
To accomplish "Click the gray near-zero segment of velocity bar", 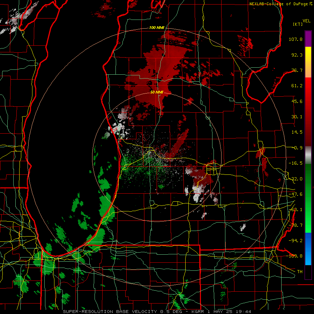I will pos(308,155).
